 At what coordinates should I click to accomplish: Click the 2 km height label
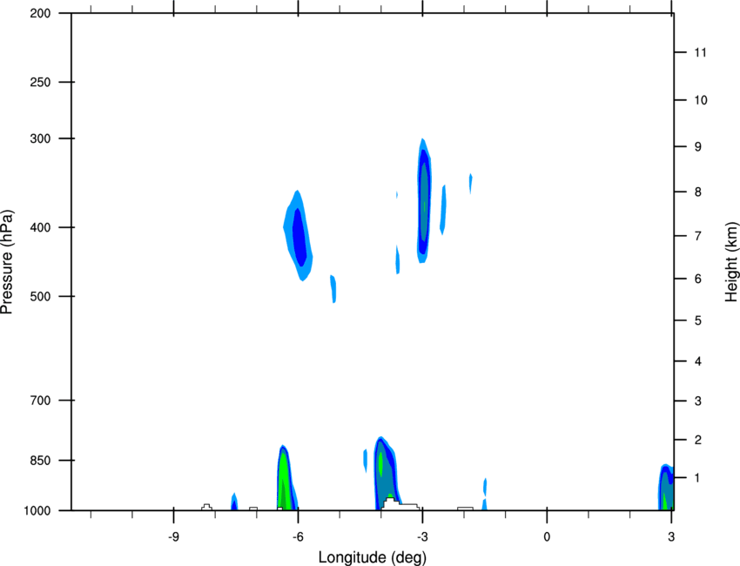pyautogui.click(x=698, y=440)
